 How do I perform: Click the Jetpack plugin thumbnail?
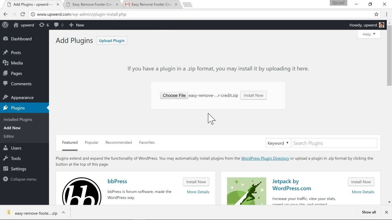click(x=247, y=191)
